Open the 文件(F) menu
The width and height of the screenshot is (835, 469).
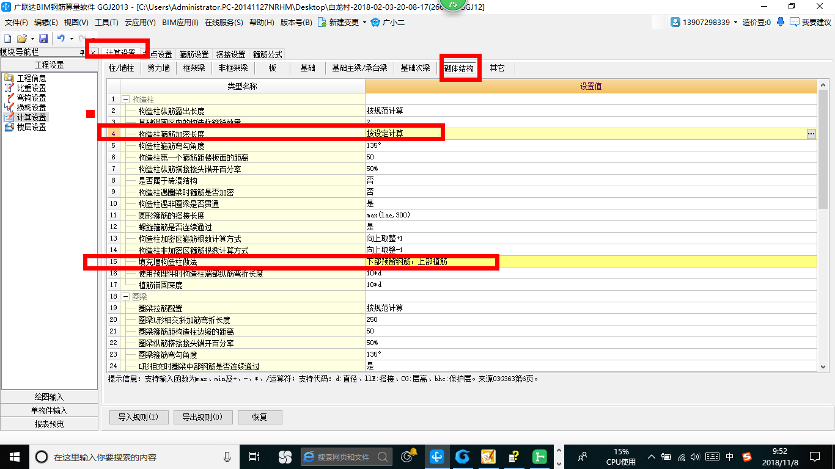[x=17, y=22]
